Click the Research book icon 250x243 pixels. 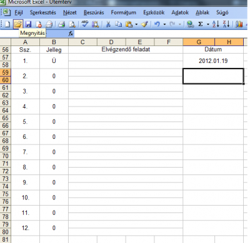(95, 24)
